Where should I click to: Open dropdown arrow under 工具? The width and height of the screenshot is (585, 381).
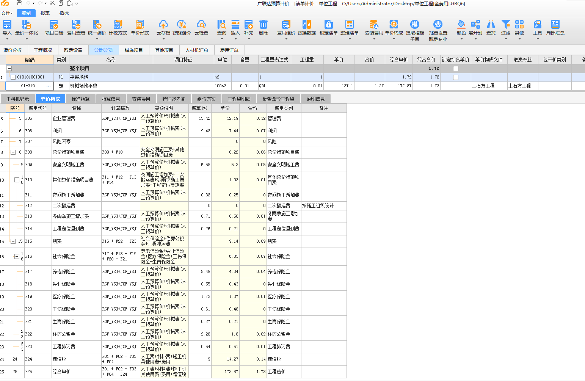537,39
